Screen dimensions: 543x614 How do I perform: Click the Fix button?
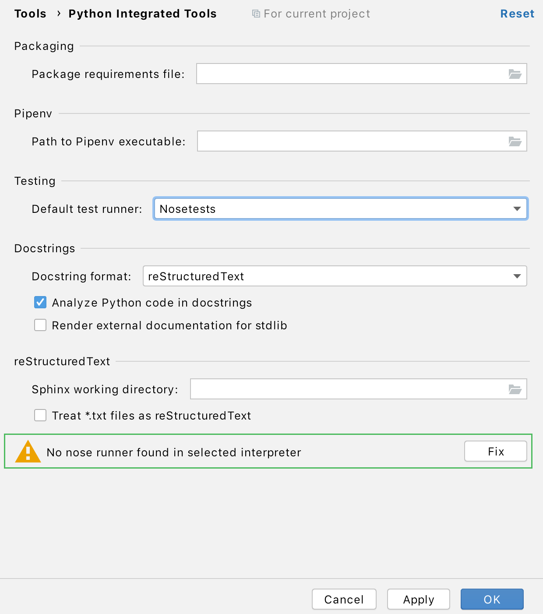[496, 452]
